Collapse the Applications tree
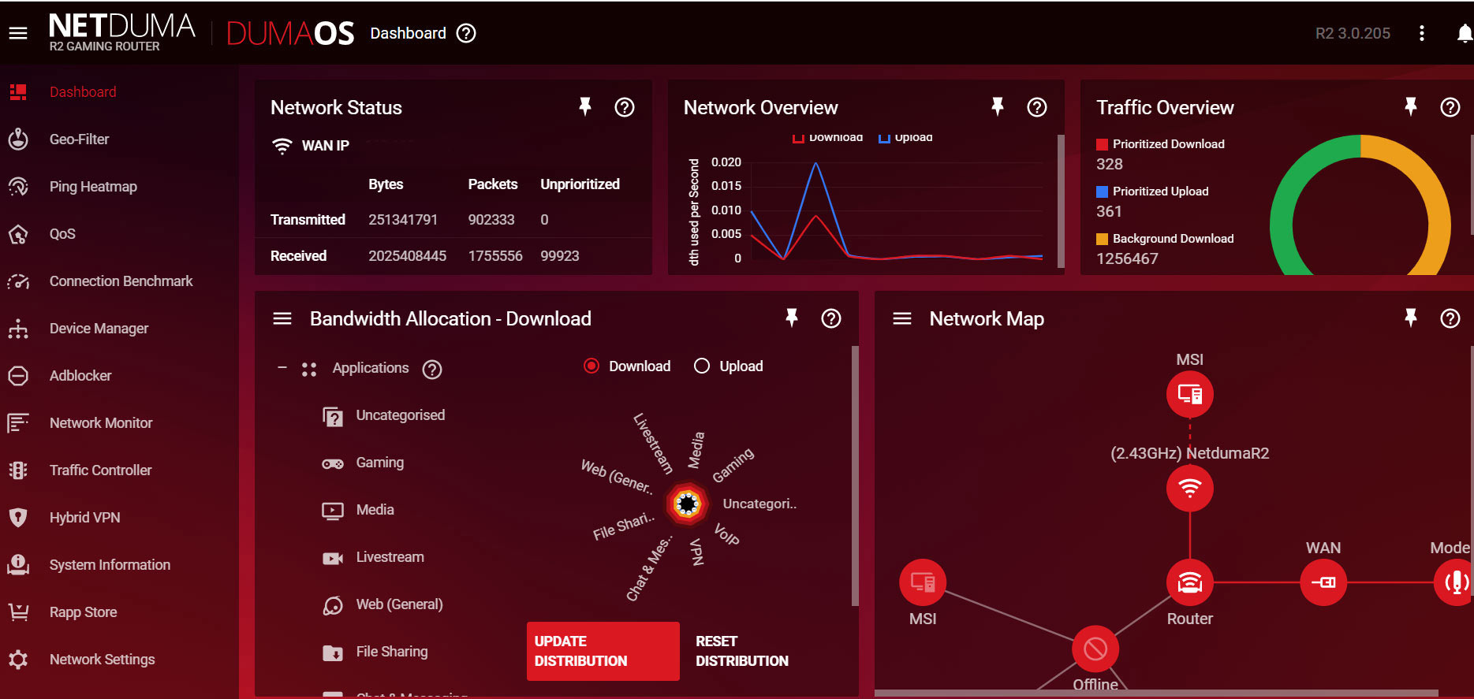The width and height of the screenshot is (1474, 699). [x=282, y=367]
